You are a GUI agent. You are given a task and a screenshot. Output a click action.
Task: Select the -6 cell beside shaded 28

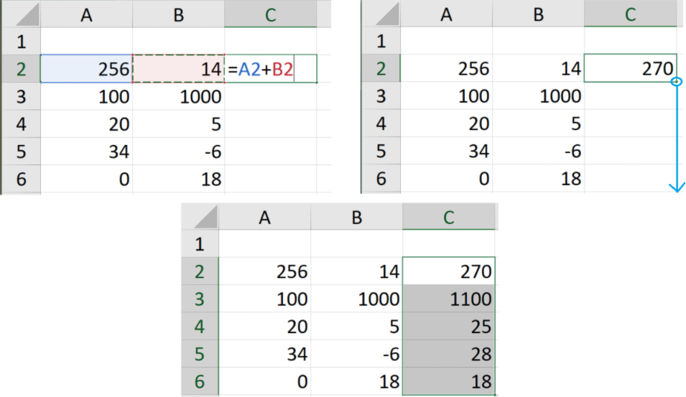(357, 355)
